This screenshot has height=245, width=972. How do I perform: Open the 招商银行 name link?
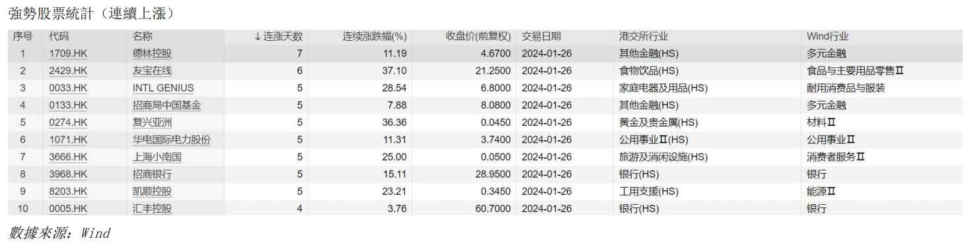(152, 174)
